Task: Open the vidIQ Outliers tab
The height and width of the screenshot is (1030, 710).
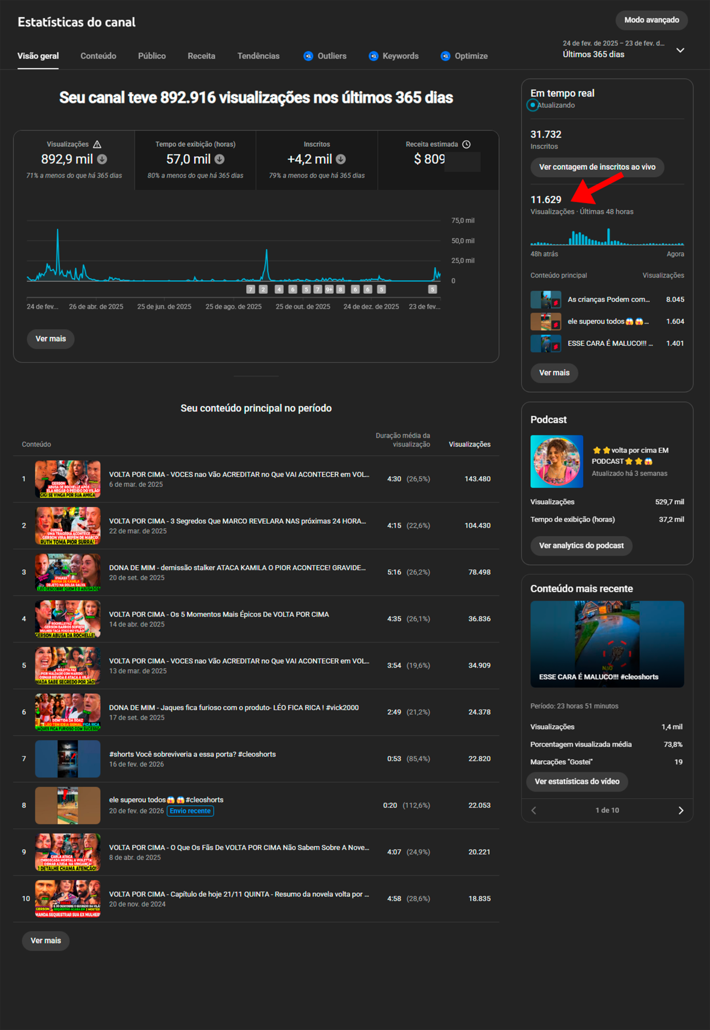Action: (325, 56)
